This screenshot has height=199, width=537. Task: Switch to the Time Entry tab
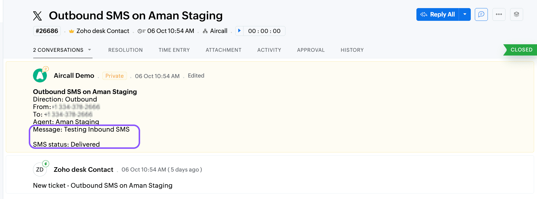coord(174,50)
